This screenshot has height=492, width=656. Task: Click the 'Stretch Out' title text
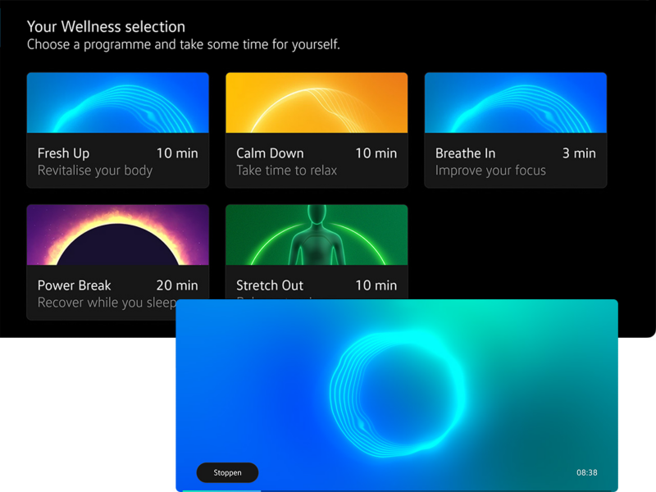pyautogui.click(x=270, y=285)
